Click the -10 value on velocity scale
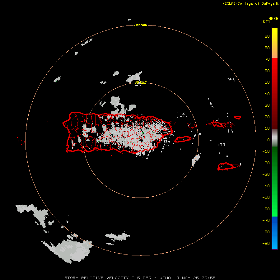Image resolution: width=280 pixels, height=280 pixels. (266, 152)
